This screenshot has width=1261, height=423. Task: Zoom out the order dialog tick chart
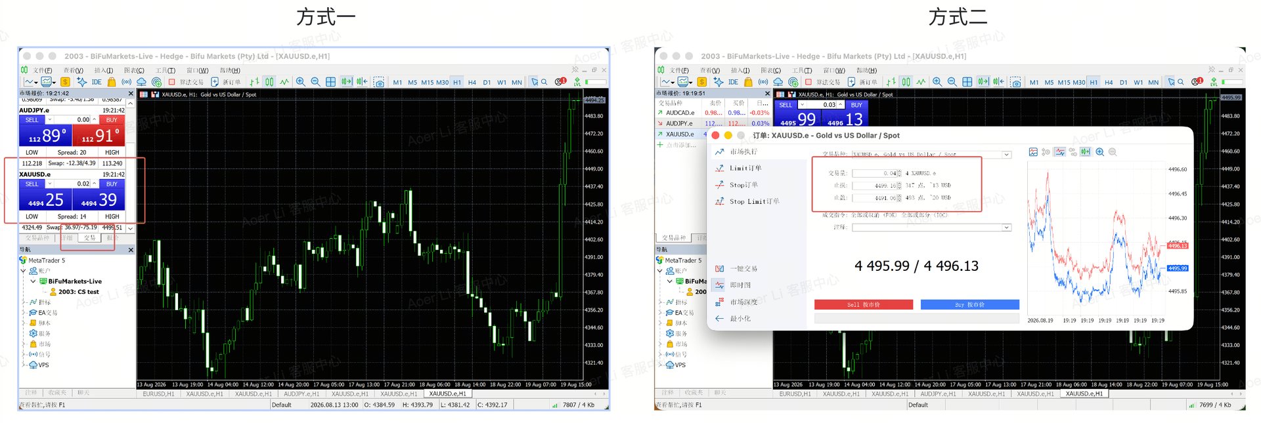(x=1113, y=152)
